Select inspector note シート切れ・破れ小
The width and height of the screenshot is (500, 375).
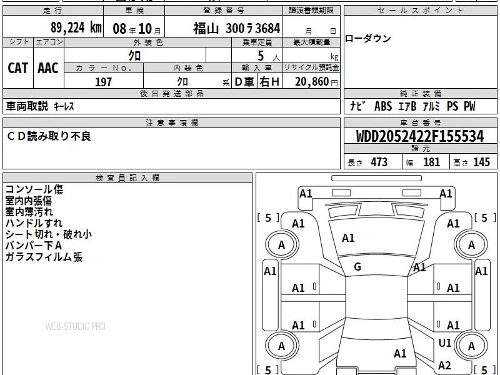click(x=49, y=234)
